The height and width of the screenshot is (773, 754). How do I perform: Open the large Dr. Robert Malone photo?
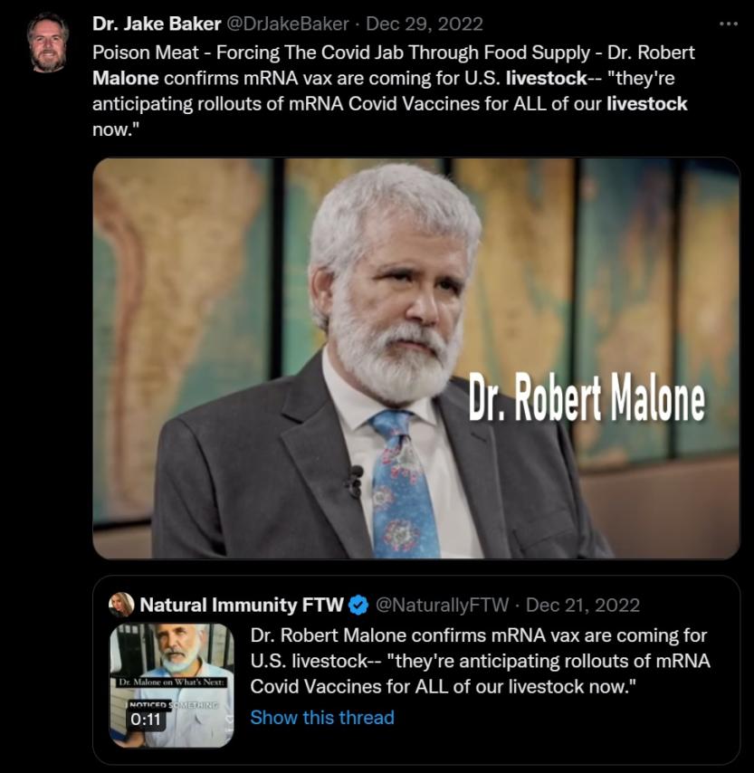tap(416, 358)
